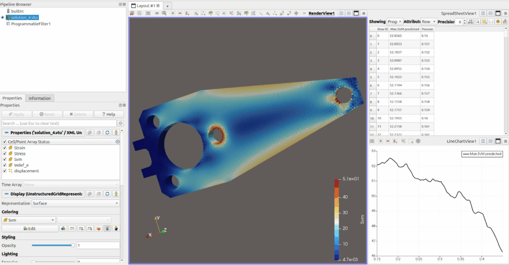Toggle eye visibility for solution_4.vtu
The image size is (509, 265).
pos(3,17)
